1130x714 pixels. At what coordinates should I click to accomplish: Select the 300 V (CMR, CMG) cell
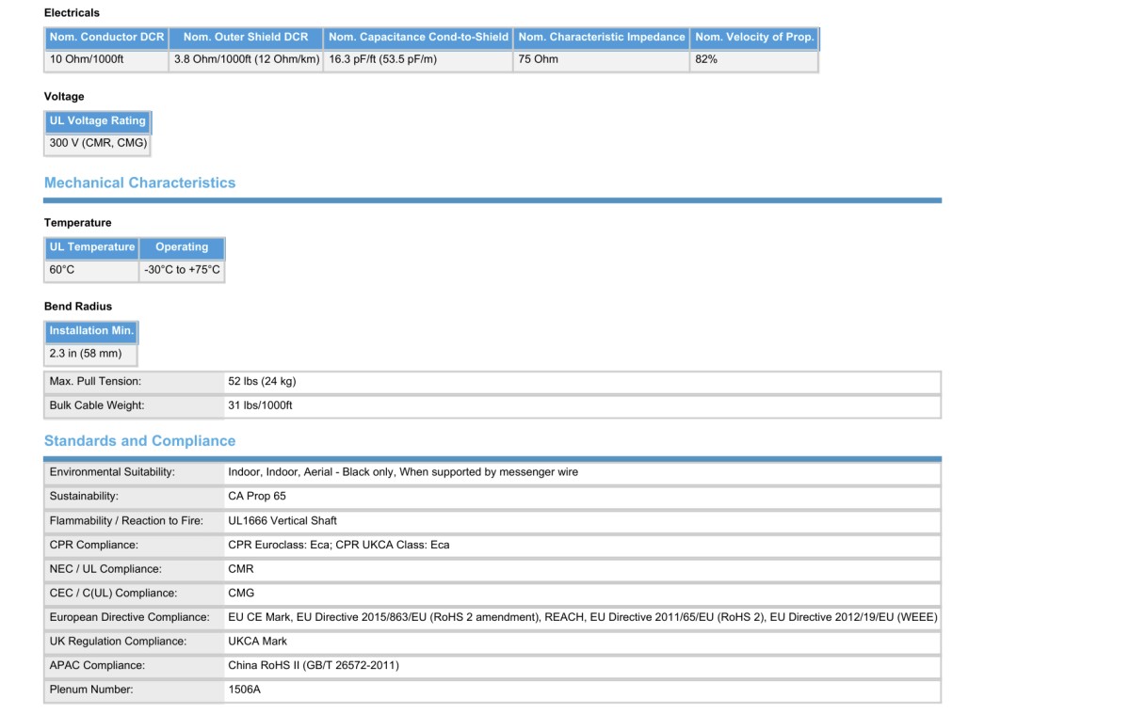(x=98, y=144)
